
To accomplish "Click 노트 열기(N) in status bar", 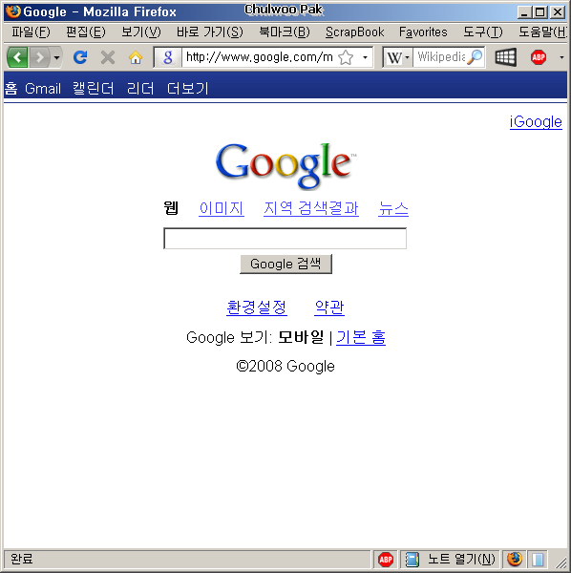I will click(x=461, y=559).
